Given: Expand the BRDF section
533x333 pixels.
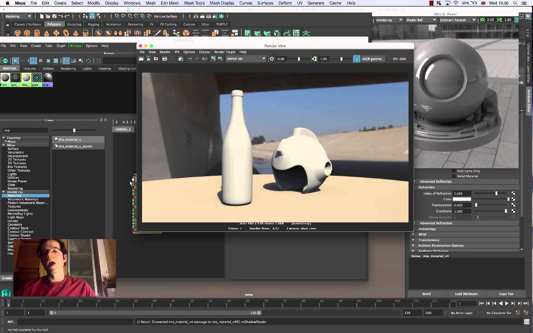Looking at the screenshot, I should coord(422,234).
